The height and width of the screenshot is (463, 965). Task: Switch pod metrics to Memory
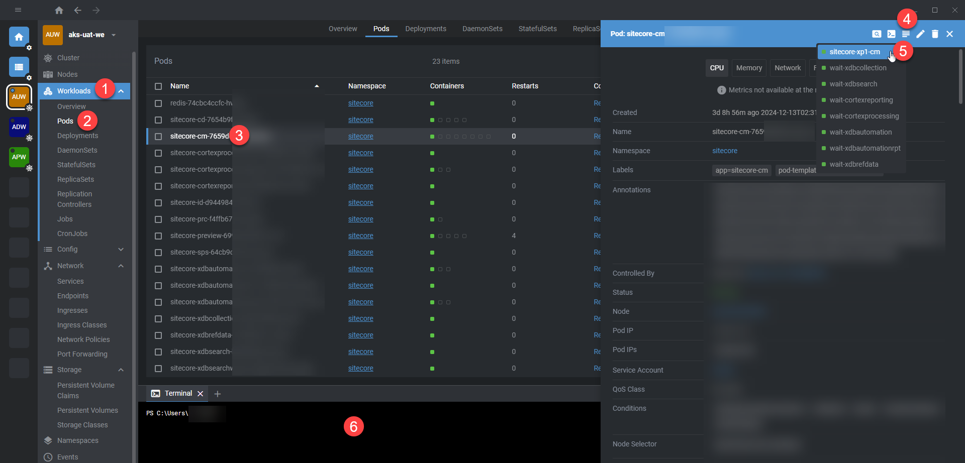coord(748,68)
